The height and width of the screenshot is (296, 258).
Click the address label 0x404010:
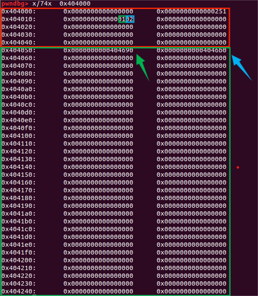click(x=19, y=19)
